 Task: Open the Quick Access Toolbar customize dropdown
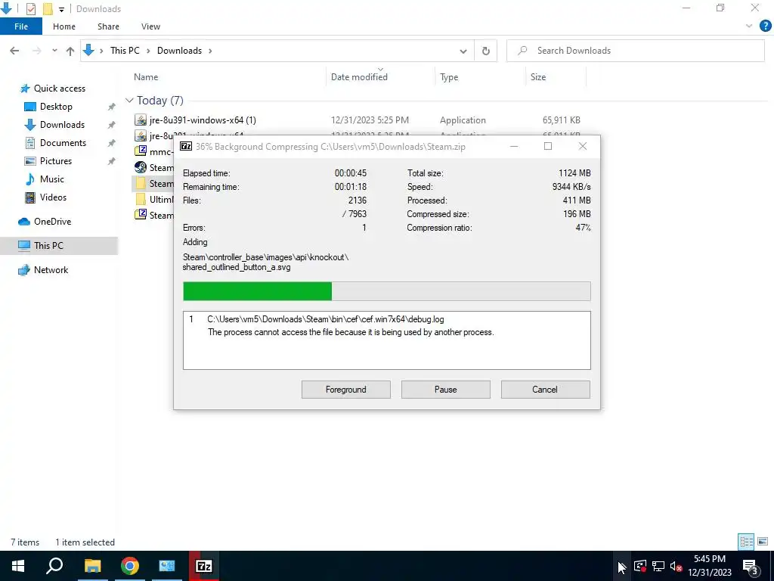61,9
